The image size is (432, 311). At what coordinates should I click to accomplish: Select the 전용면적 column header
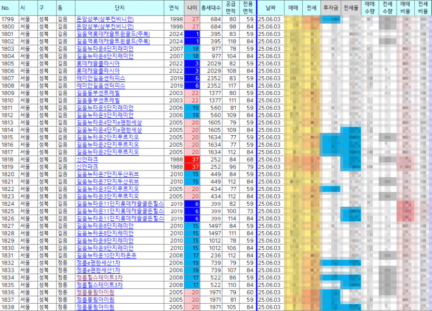click(248, 8)
